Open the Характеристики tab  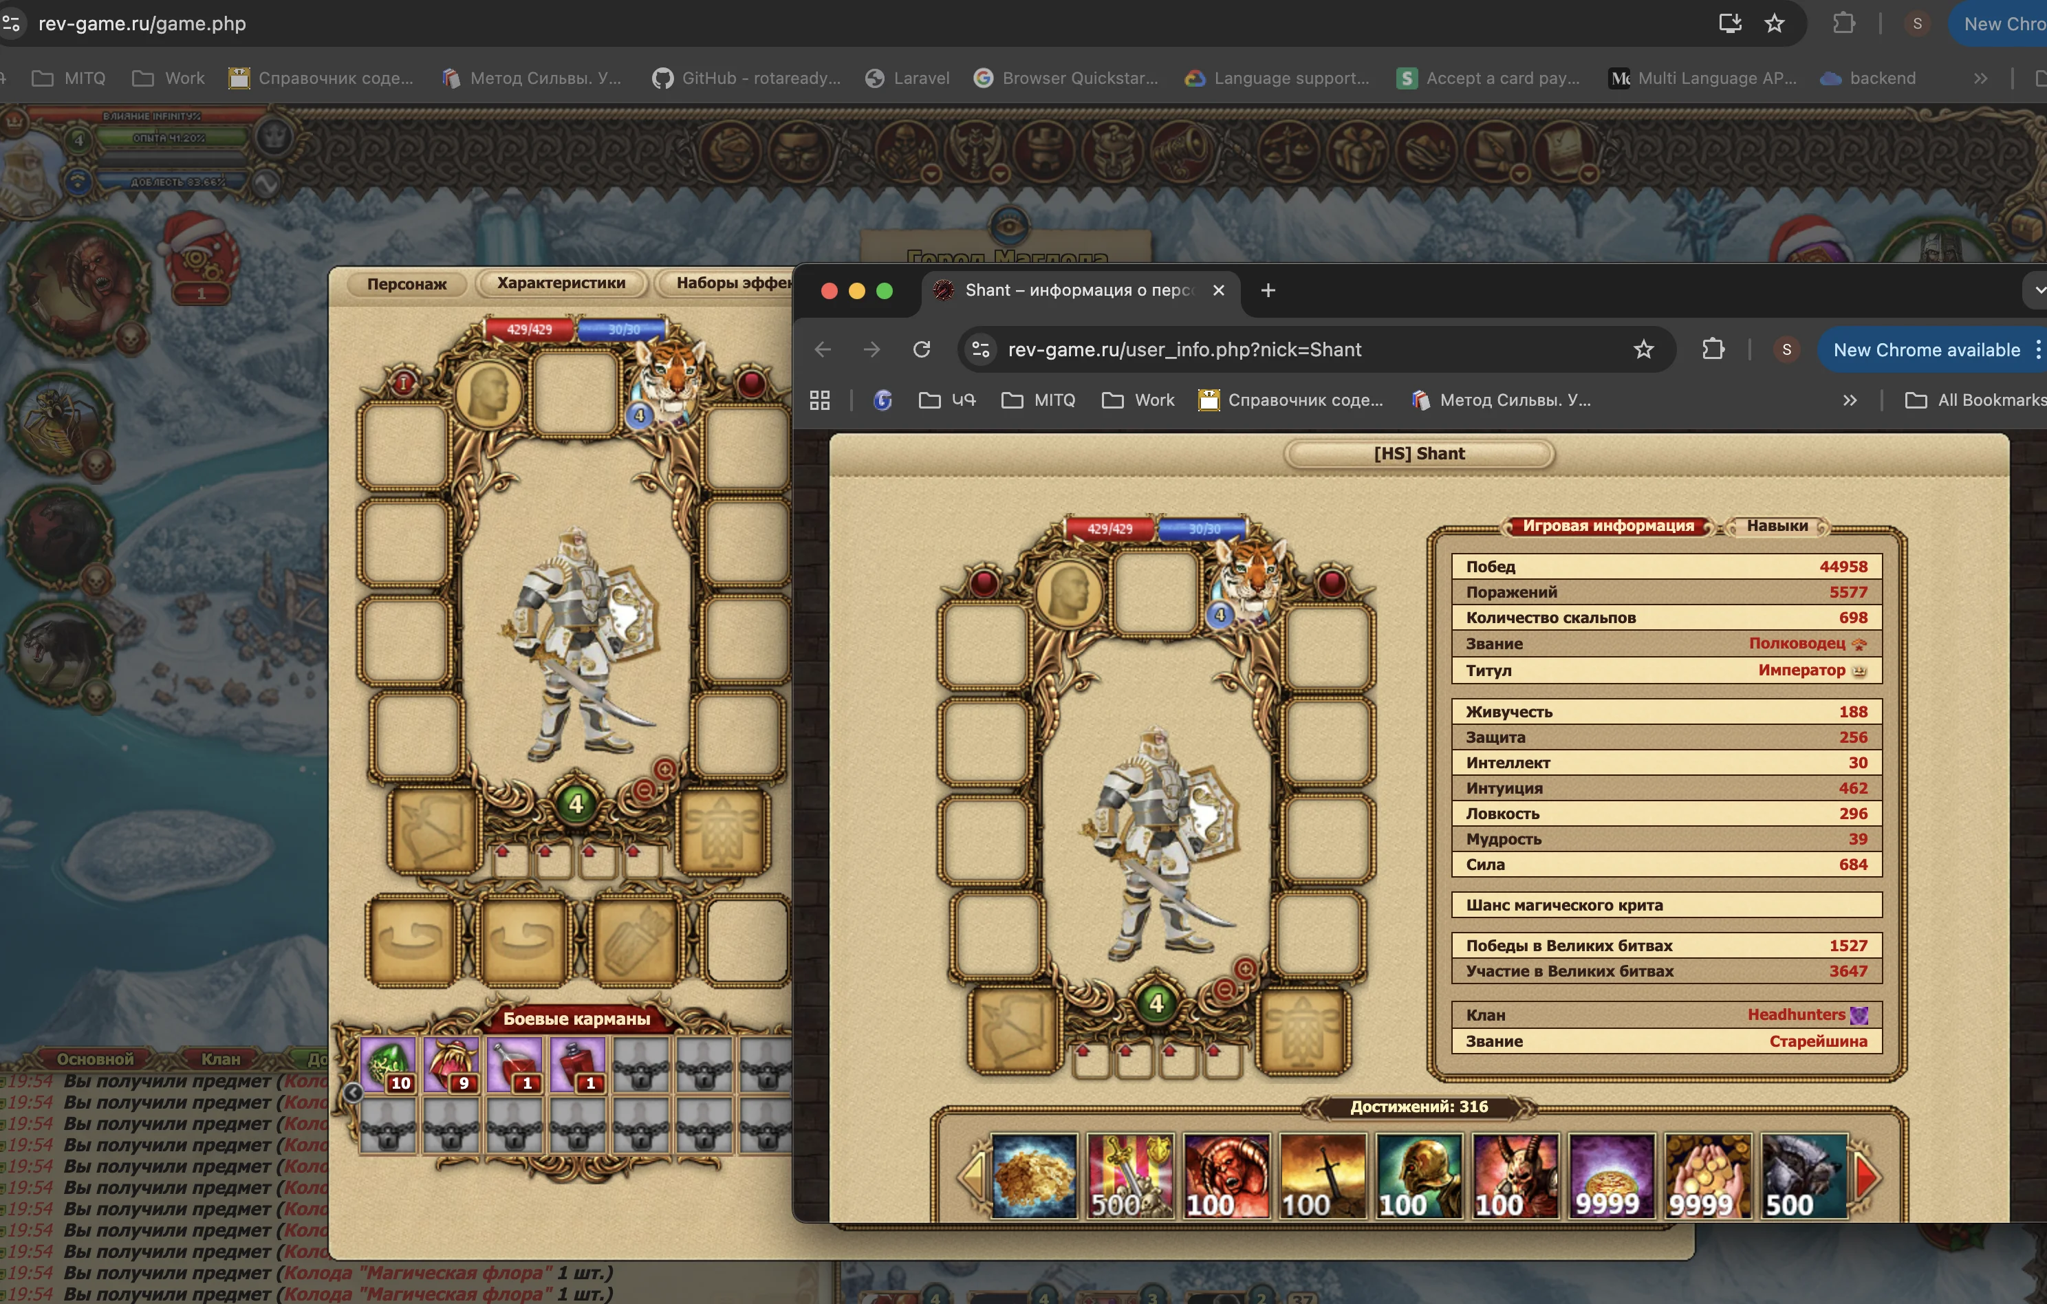pos(561,283)
